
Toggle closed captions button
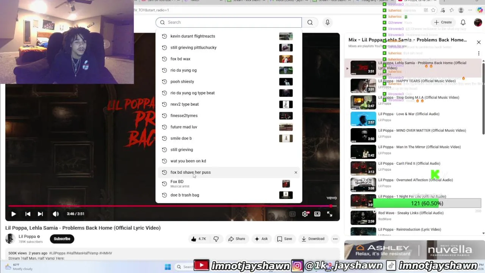(x=293, y=214)
